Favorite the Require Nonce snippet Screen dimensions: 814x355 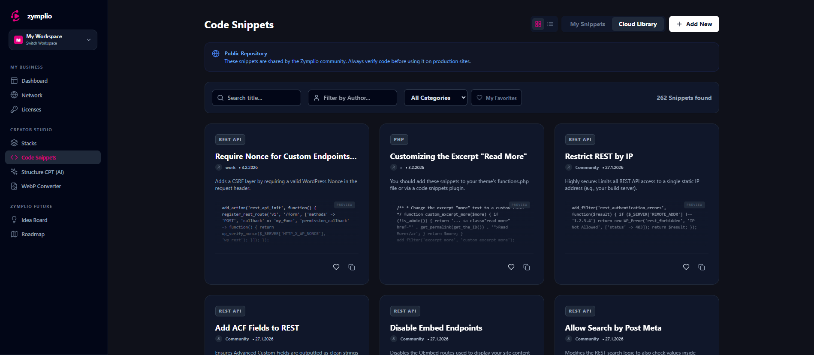(336, 267)
